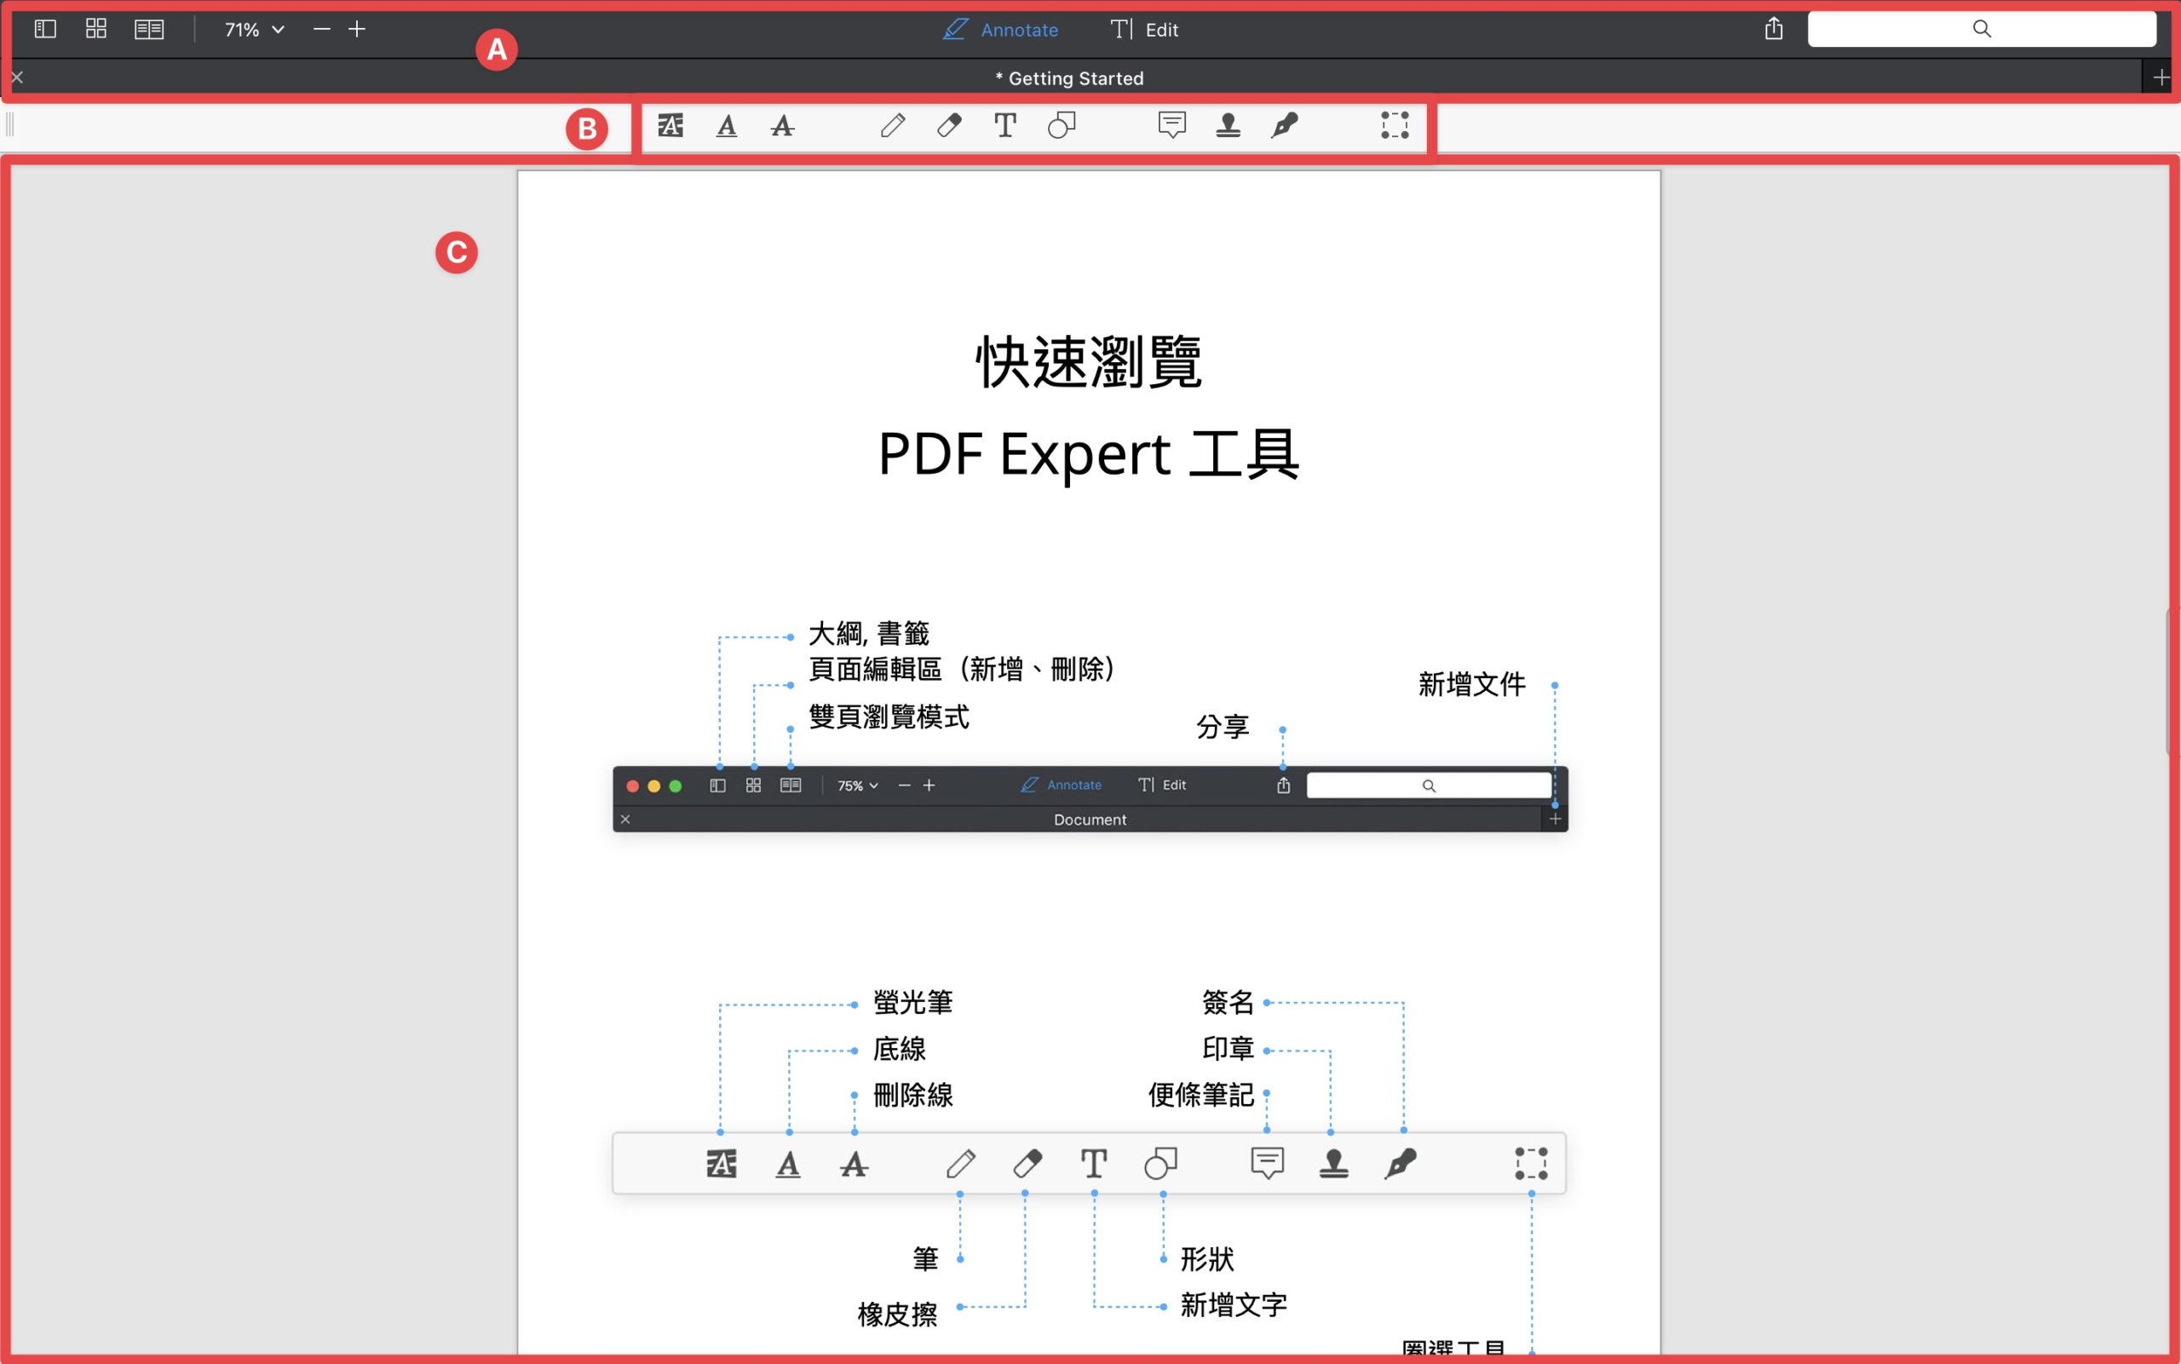Click the 刪除線 label in the document
The height and width of the screenshot is (1364, 2181).
click(912, 1095)
